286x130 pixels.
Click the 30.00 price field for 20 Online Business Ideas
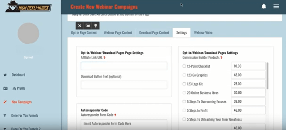click(x=248, y=93)
